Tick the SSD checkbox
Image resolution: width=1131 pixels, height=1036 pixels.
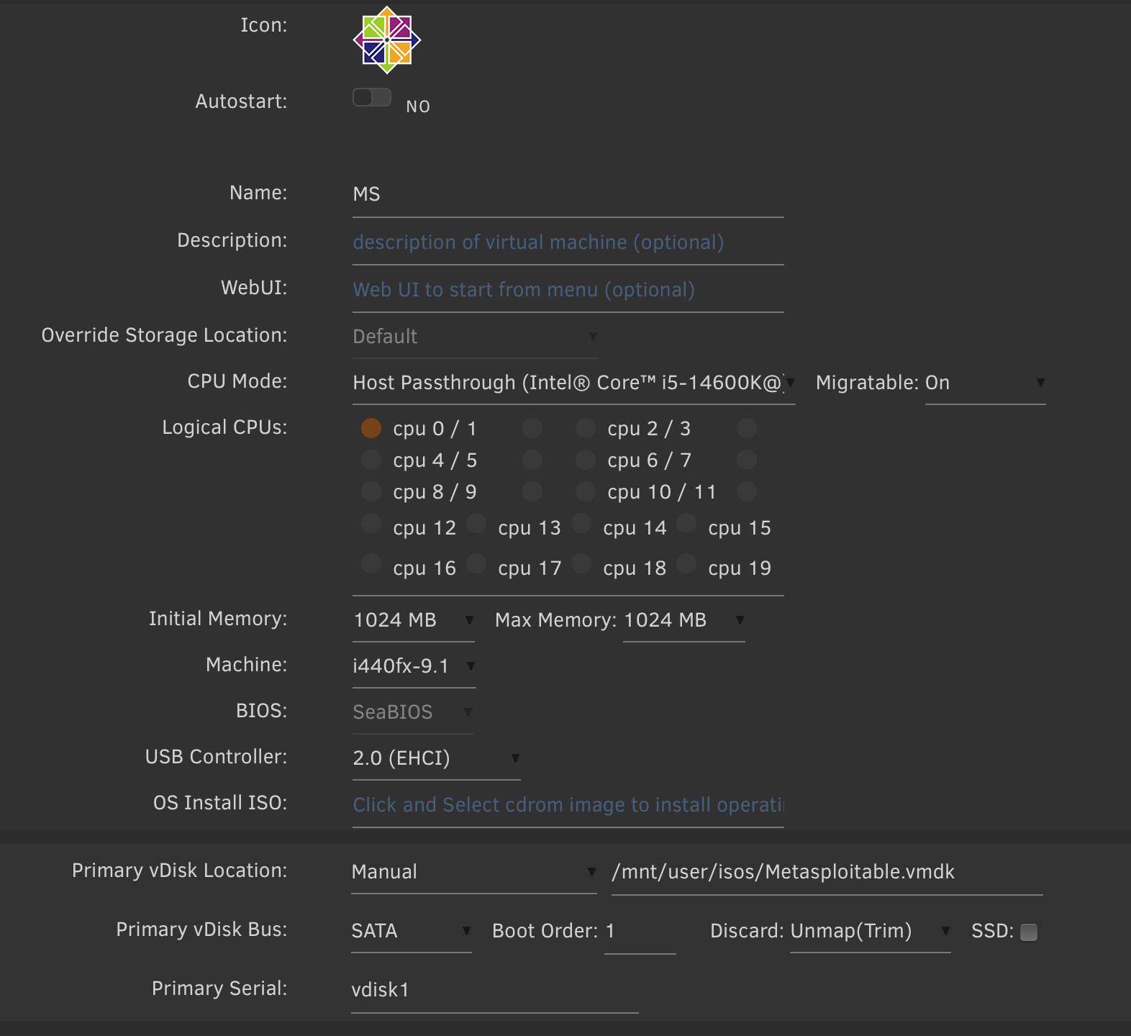click(1029, 932)
